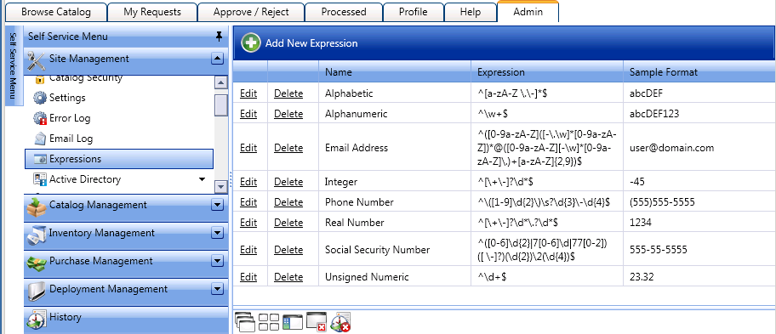The width and height of the screenshot is (776, 334).
Task: Edit the Phone Number expression
Action: coord(248,202)
